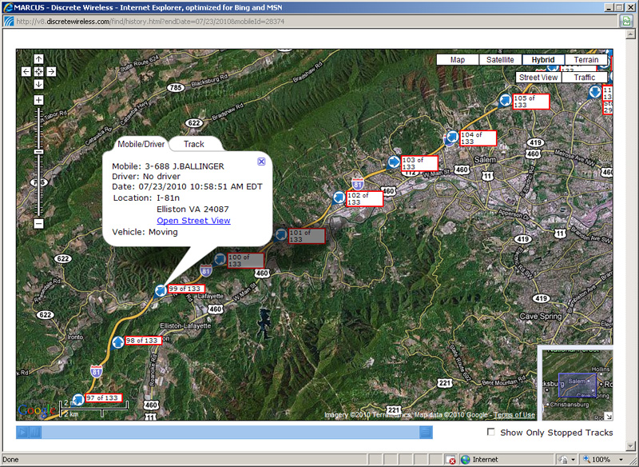Click the Salem city label on map
639x467 pixels.
pyautogui.click(x=485, y=159)
